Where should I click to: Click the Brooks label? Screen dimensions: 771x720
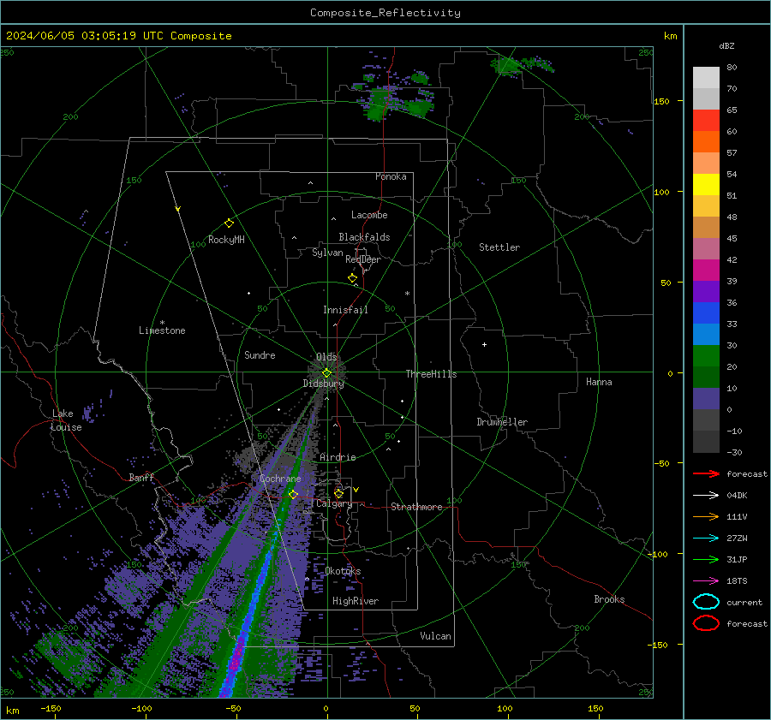[x=609, y=599]
